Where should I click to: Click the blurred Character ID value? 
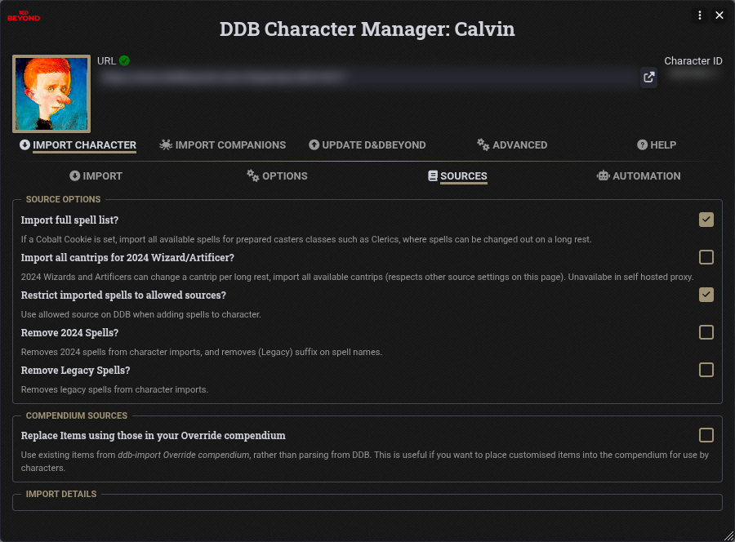(693, 74)
